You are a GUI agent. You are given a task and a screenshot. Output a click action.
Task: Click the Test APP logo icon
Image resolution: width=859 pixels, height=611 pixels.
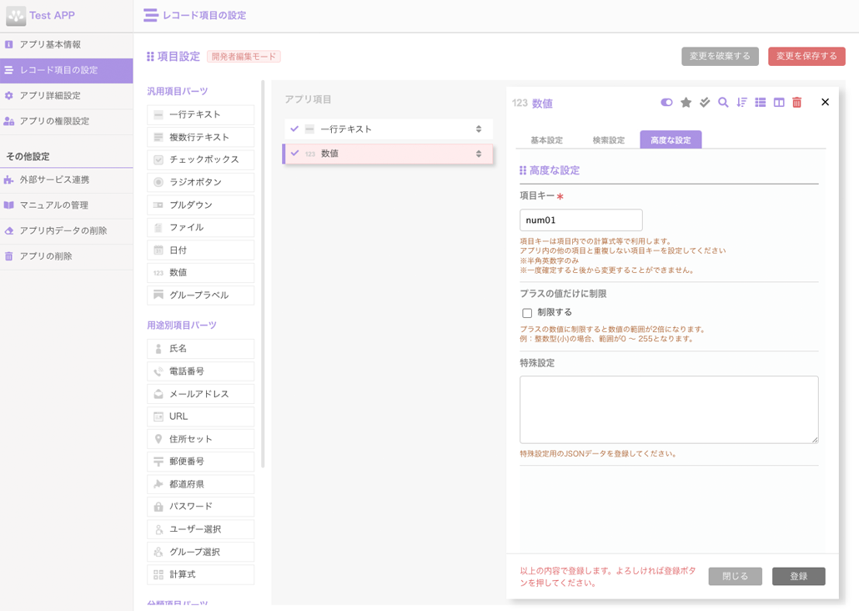point(16,16)
